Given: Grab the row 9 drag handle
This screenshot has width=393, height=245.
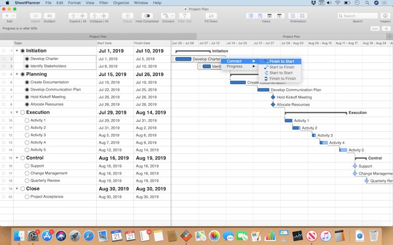Looking at the screenshot, I should coord(4,112).
